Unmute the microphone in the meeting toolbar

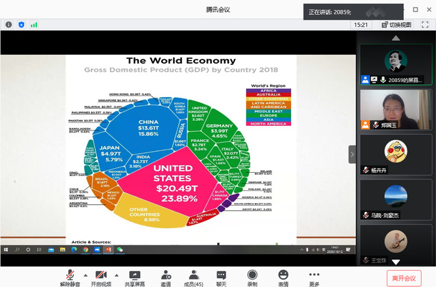pos(69,275)
